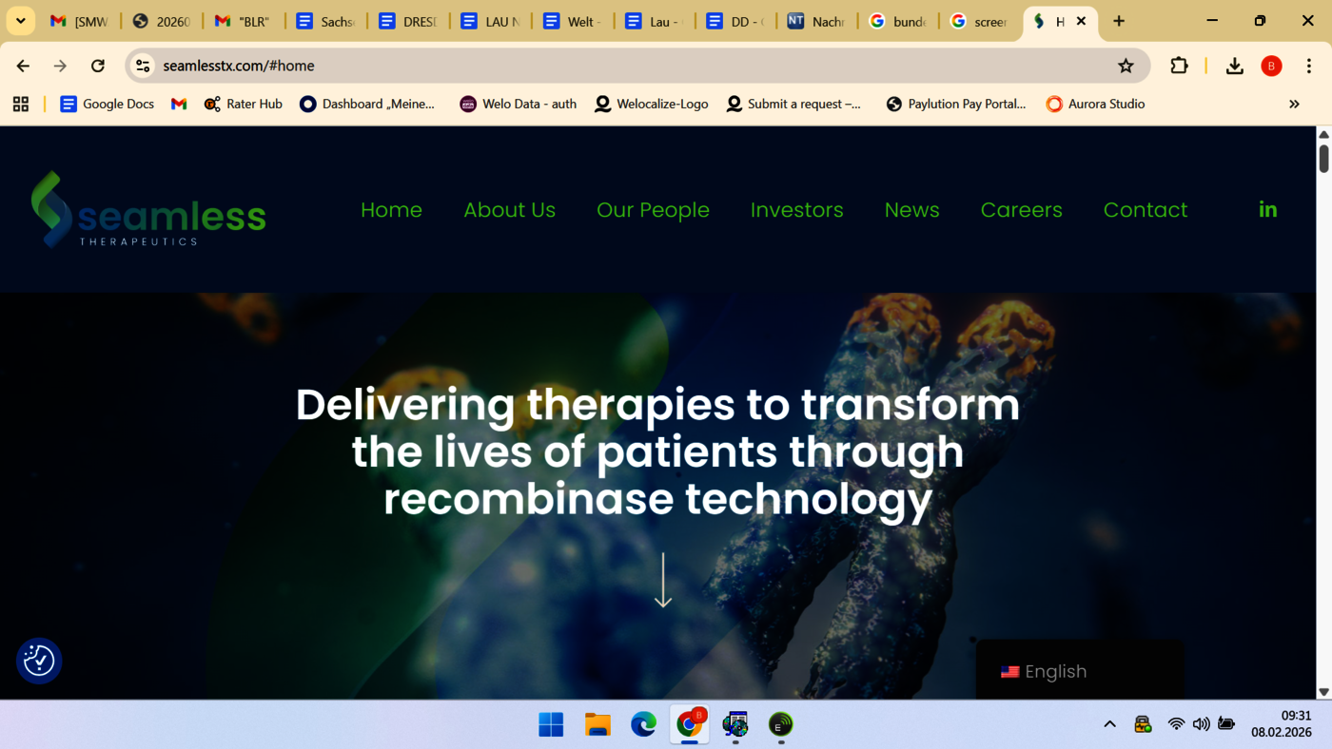Open the Chrome extensions puzzle icon
Image resolution: width=1332 pixels, height=749 pixels.
1179,66
